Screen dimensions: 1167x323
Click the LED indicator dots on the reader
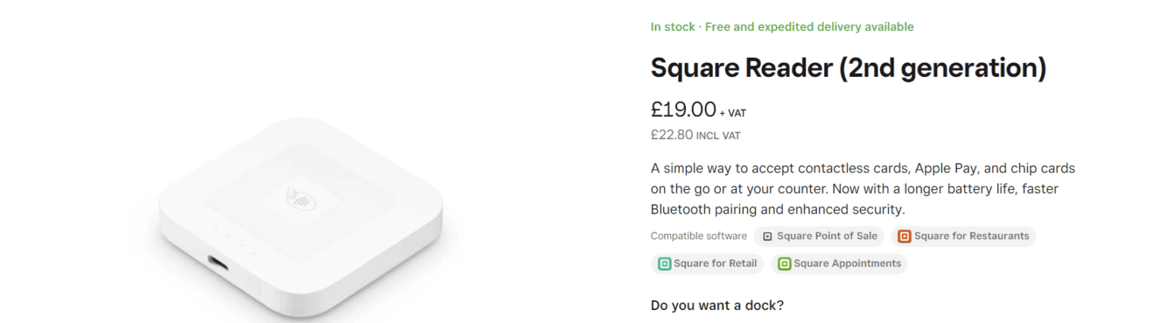(235, 243)
